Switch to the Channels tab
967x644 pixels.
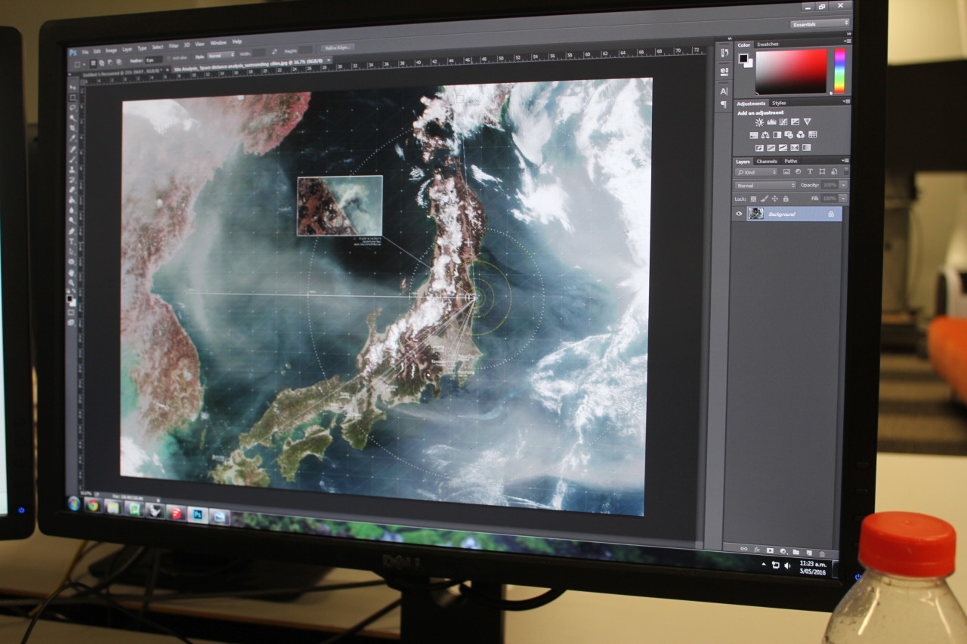pyautogui.click(x=766, y=161)
